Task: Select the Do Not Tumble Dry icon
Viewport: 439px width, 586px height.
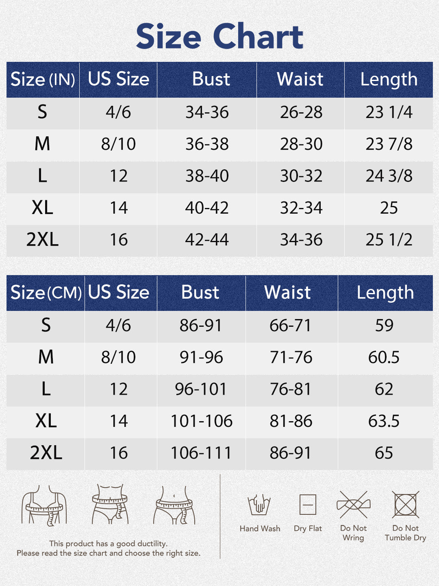Action: (405, 505)
